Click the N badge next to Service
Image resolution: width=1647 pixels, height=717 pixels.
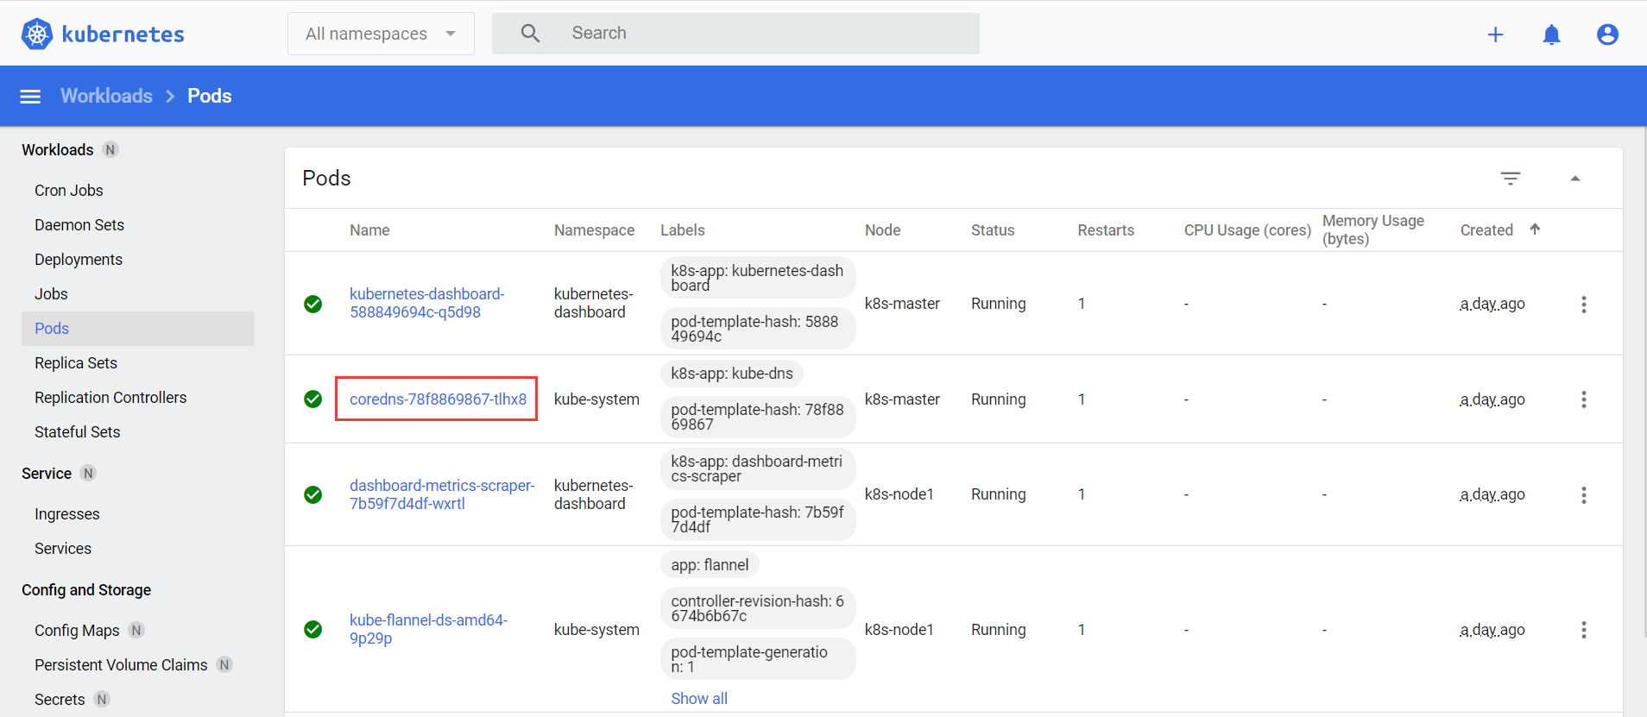(88, 474)
